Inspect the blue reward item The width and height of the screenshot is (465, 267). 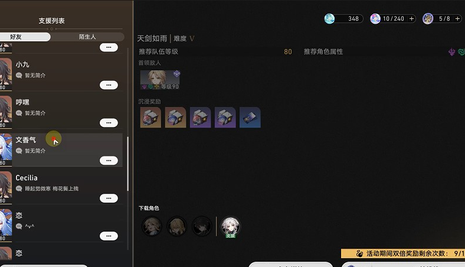pyautogui.click(x=250, y=118)
